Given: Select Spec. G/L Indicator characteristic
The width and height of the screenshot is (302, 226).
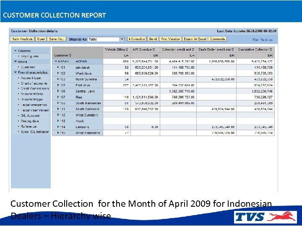Looking at the screenshot, I should tap(35, 132).
